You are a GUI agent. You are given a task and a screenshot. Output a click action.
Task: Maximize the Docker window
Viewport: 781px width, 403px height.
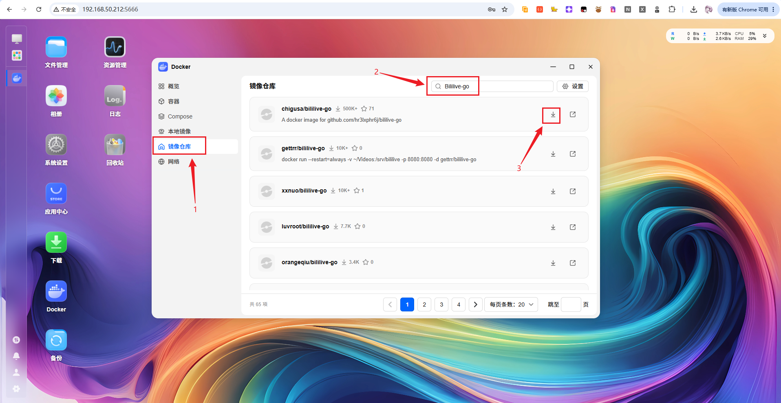tap(572, 67)
